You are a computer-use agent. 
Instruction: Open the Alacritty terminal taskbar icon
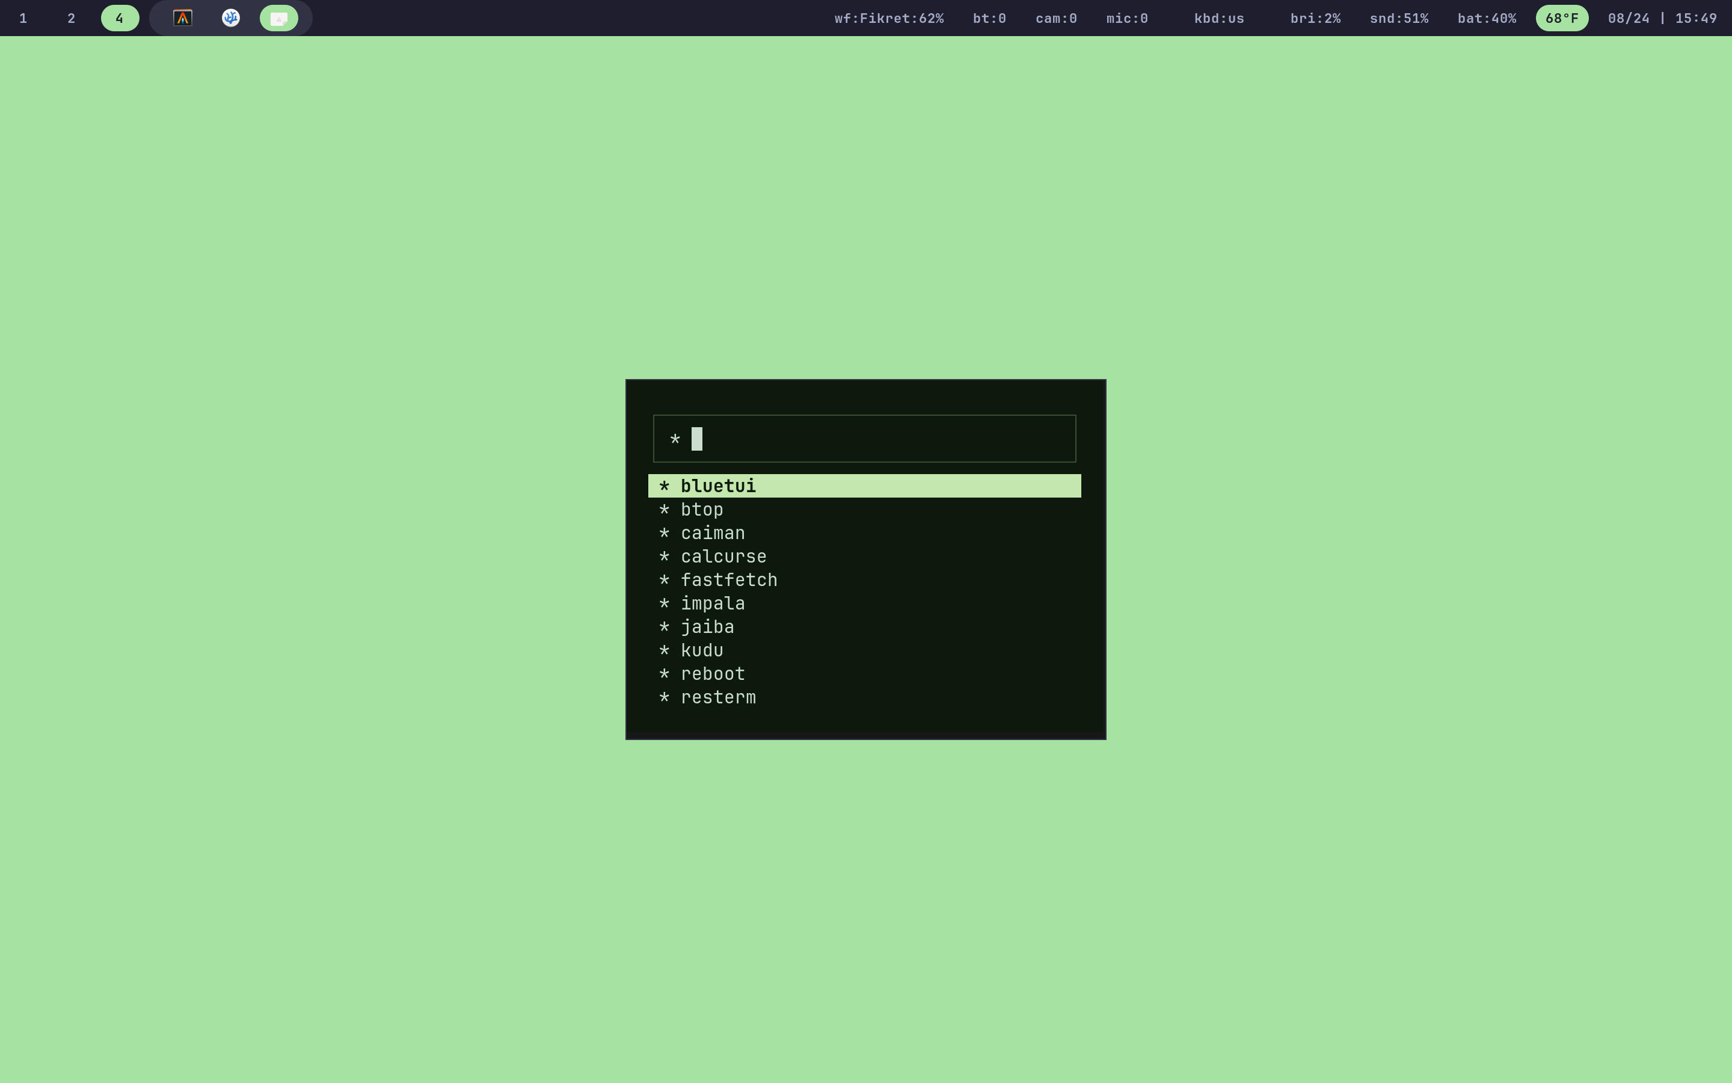182,18
